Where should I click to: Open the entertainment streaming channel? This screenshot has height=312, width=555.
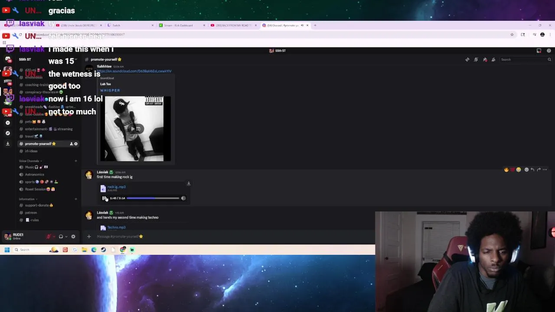point(49,129)
